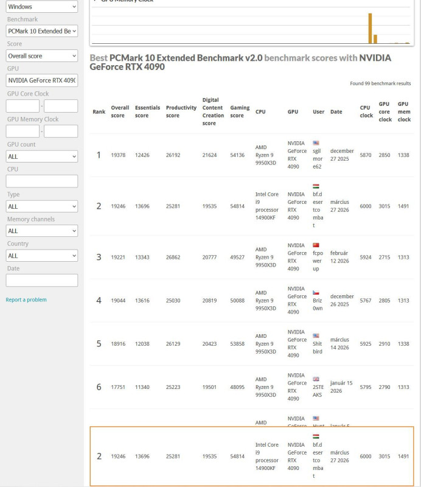Sort by the Essentials score column header

(147, 111)
